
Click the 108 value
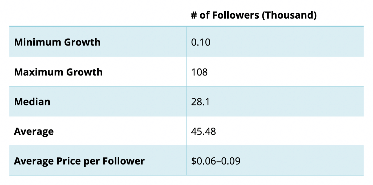coord(199,72)
